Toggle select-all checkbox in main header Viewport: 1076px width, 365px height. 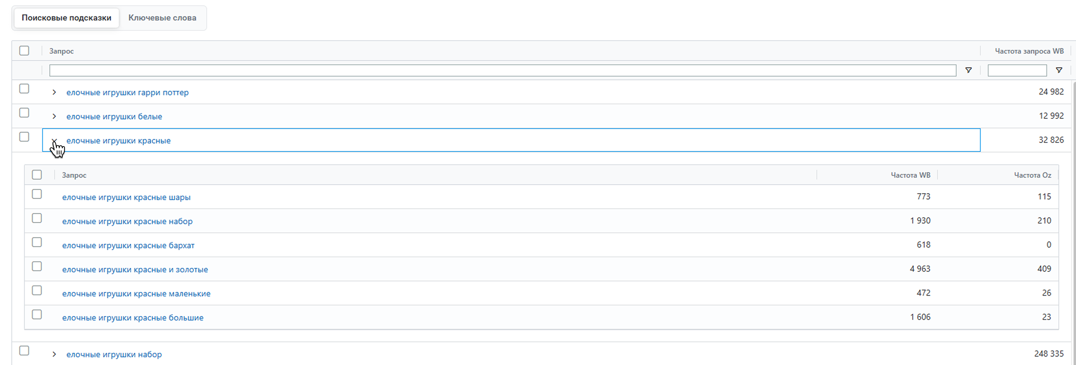pos(24,51)
